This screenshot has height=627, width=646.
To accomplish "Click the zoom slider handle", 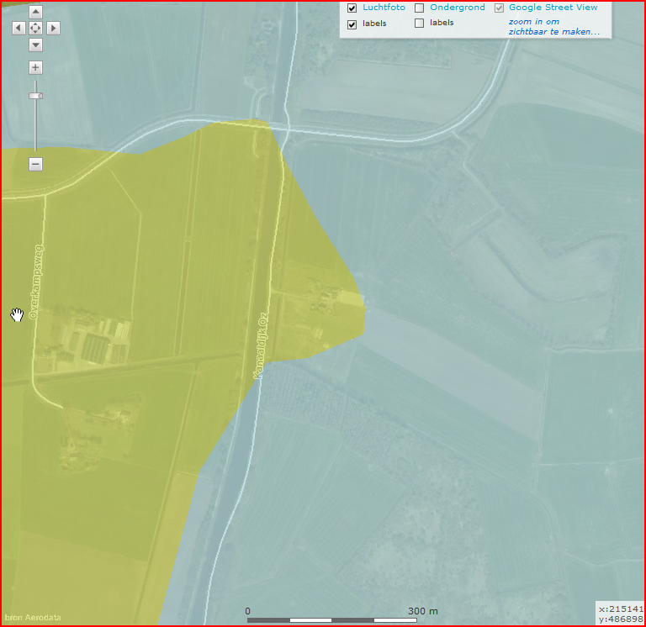I will click(35, 97).
